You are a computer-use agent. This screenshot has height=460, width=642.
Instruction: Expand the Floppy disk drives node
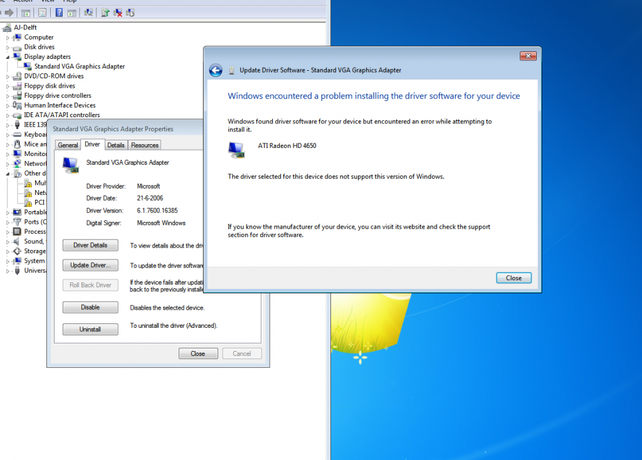tap(8, 86)
